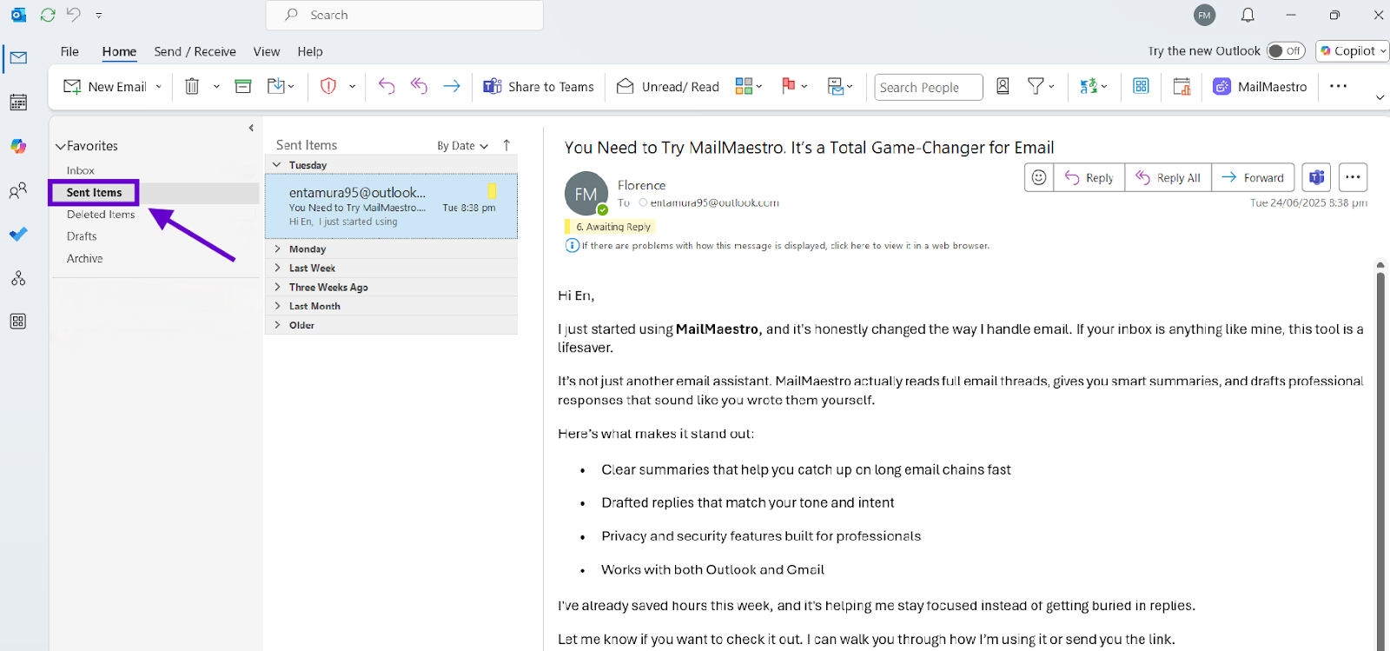The width and height of the screenshot is (1390, 651).
Task: Open Org Explorer icon in sidebar
Action: [x=18, y=278]
